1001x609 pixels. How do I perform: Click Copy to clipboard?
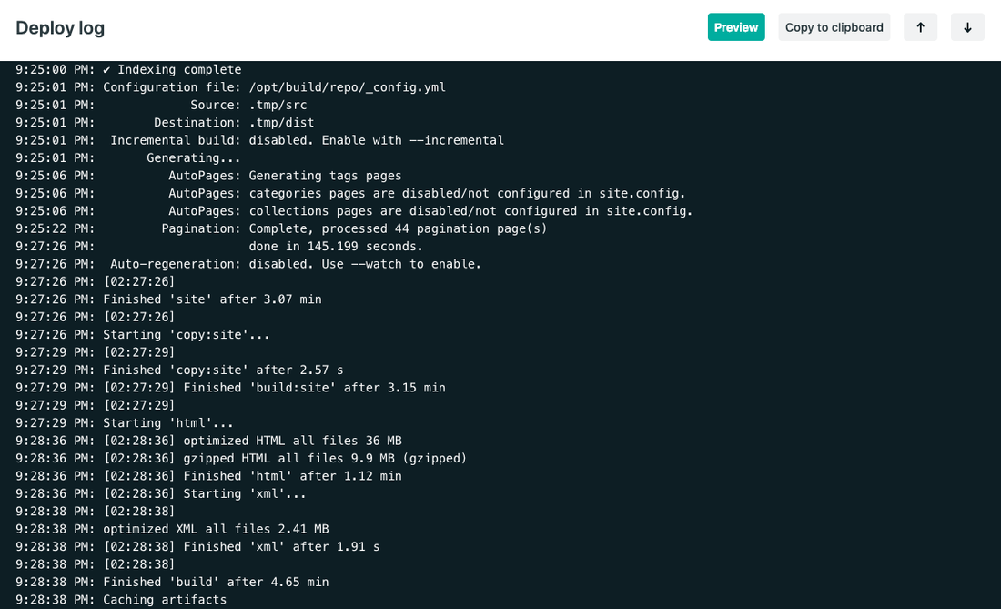click(x=834, y=27)
